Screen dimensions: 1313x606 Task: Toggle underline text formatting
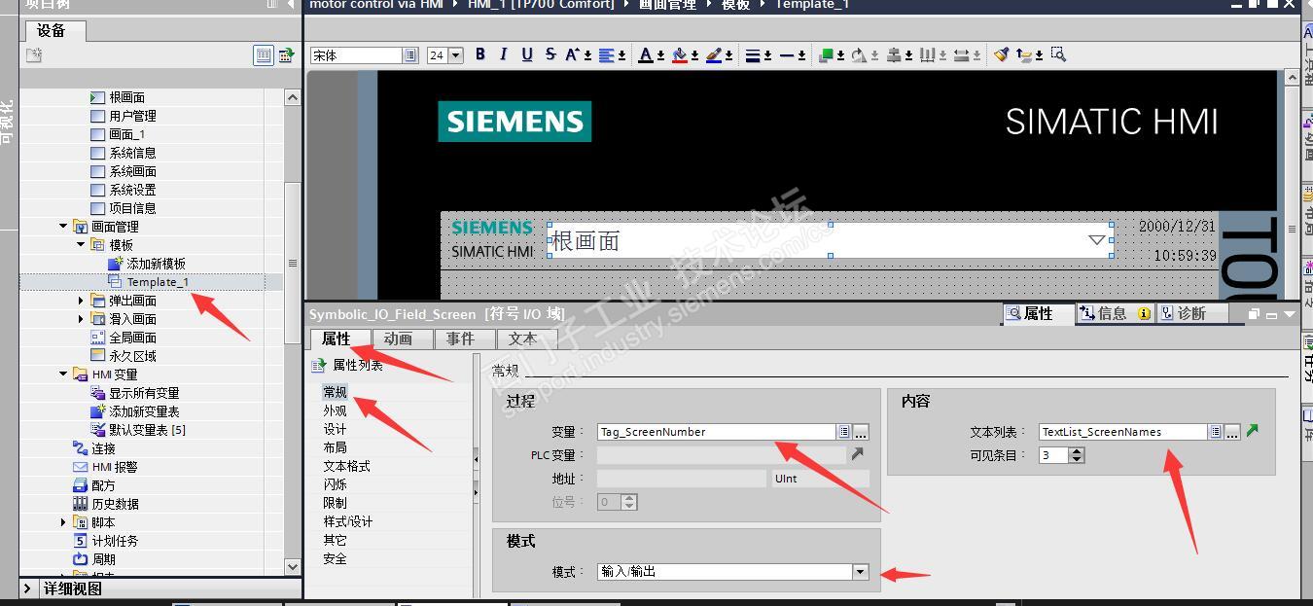tap(527, 54)
